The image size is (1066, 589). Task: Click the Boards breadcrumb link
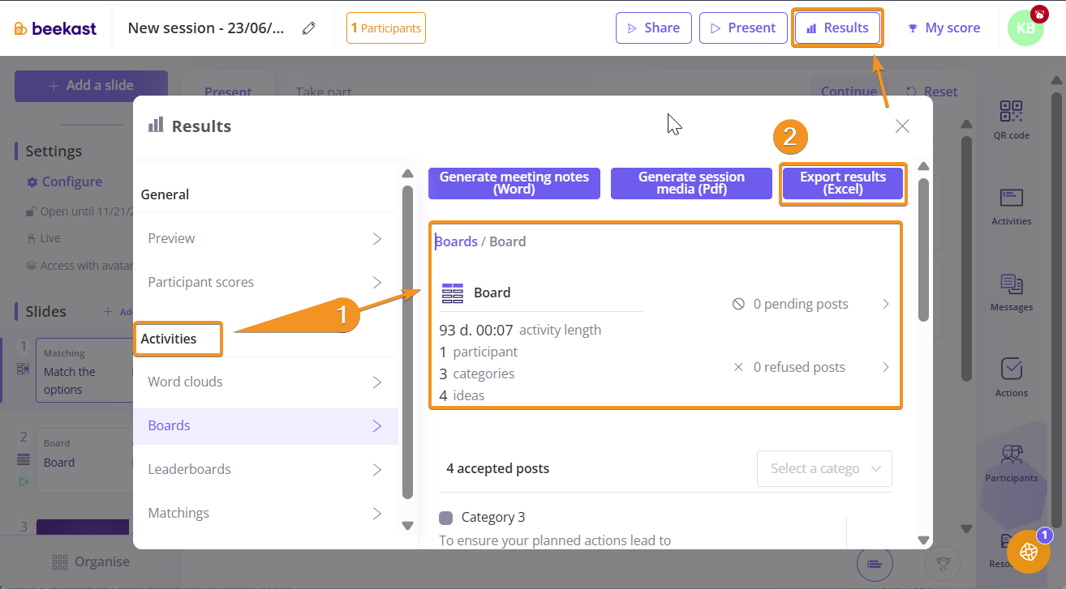coord(456,241)
